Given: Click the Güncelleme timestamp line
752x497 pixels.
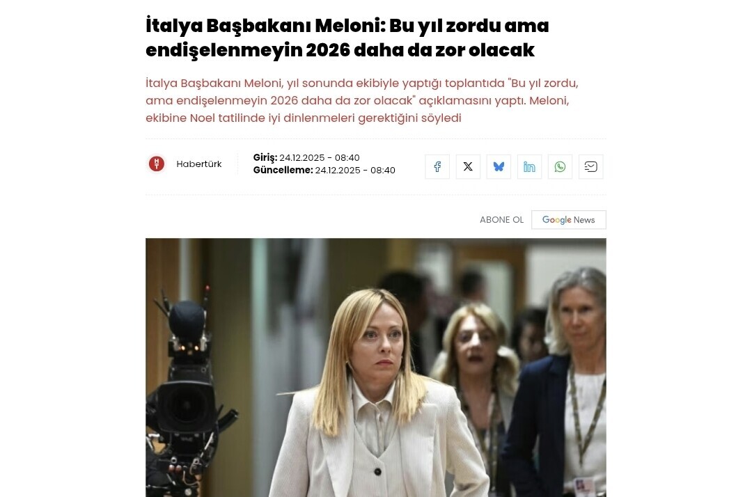Looking at the screenshot, I should coord(324,170).
